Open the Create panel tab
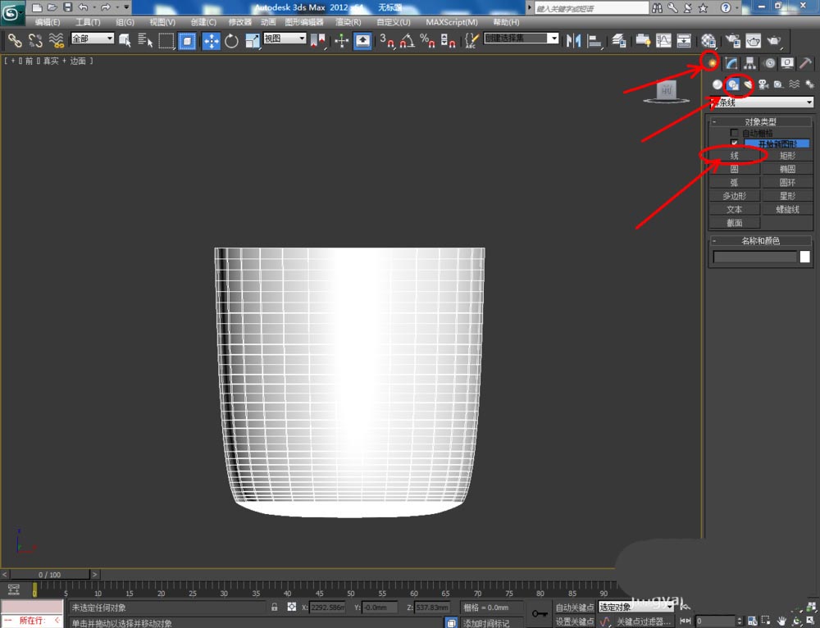 [713, 63]
